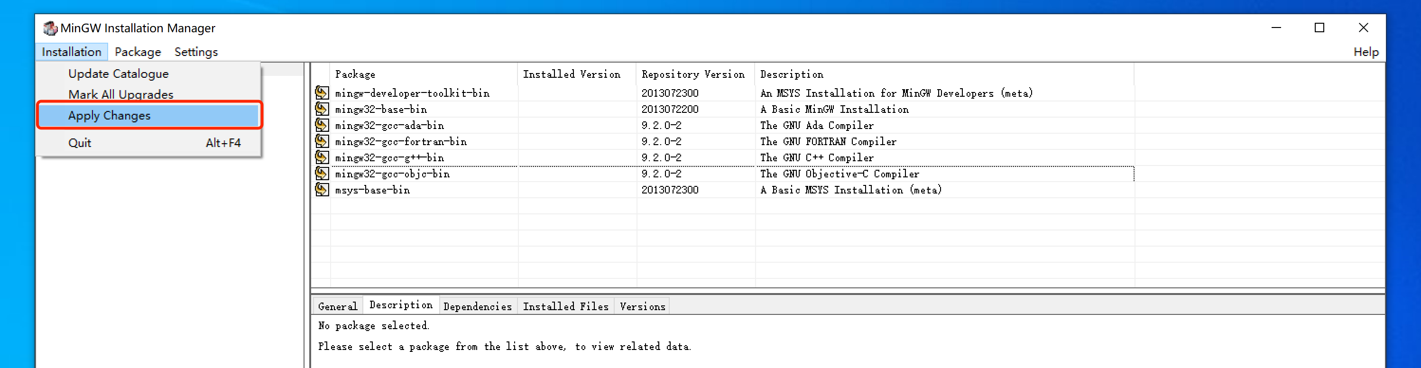Open the Package menu
The image size is (1421, 368).
point(138,52)
